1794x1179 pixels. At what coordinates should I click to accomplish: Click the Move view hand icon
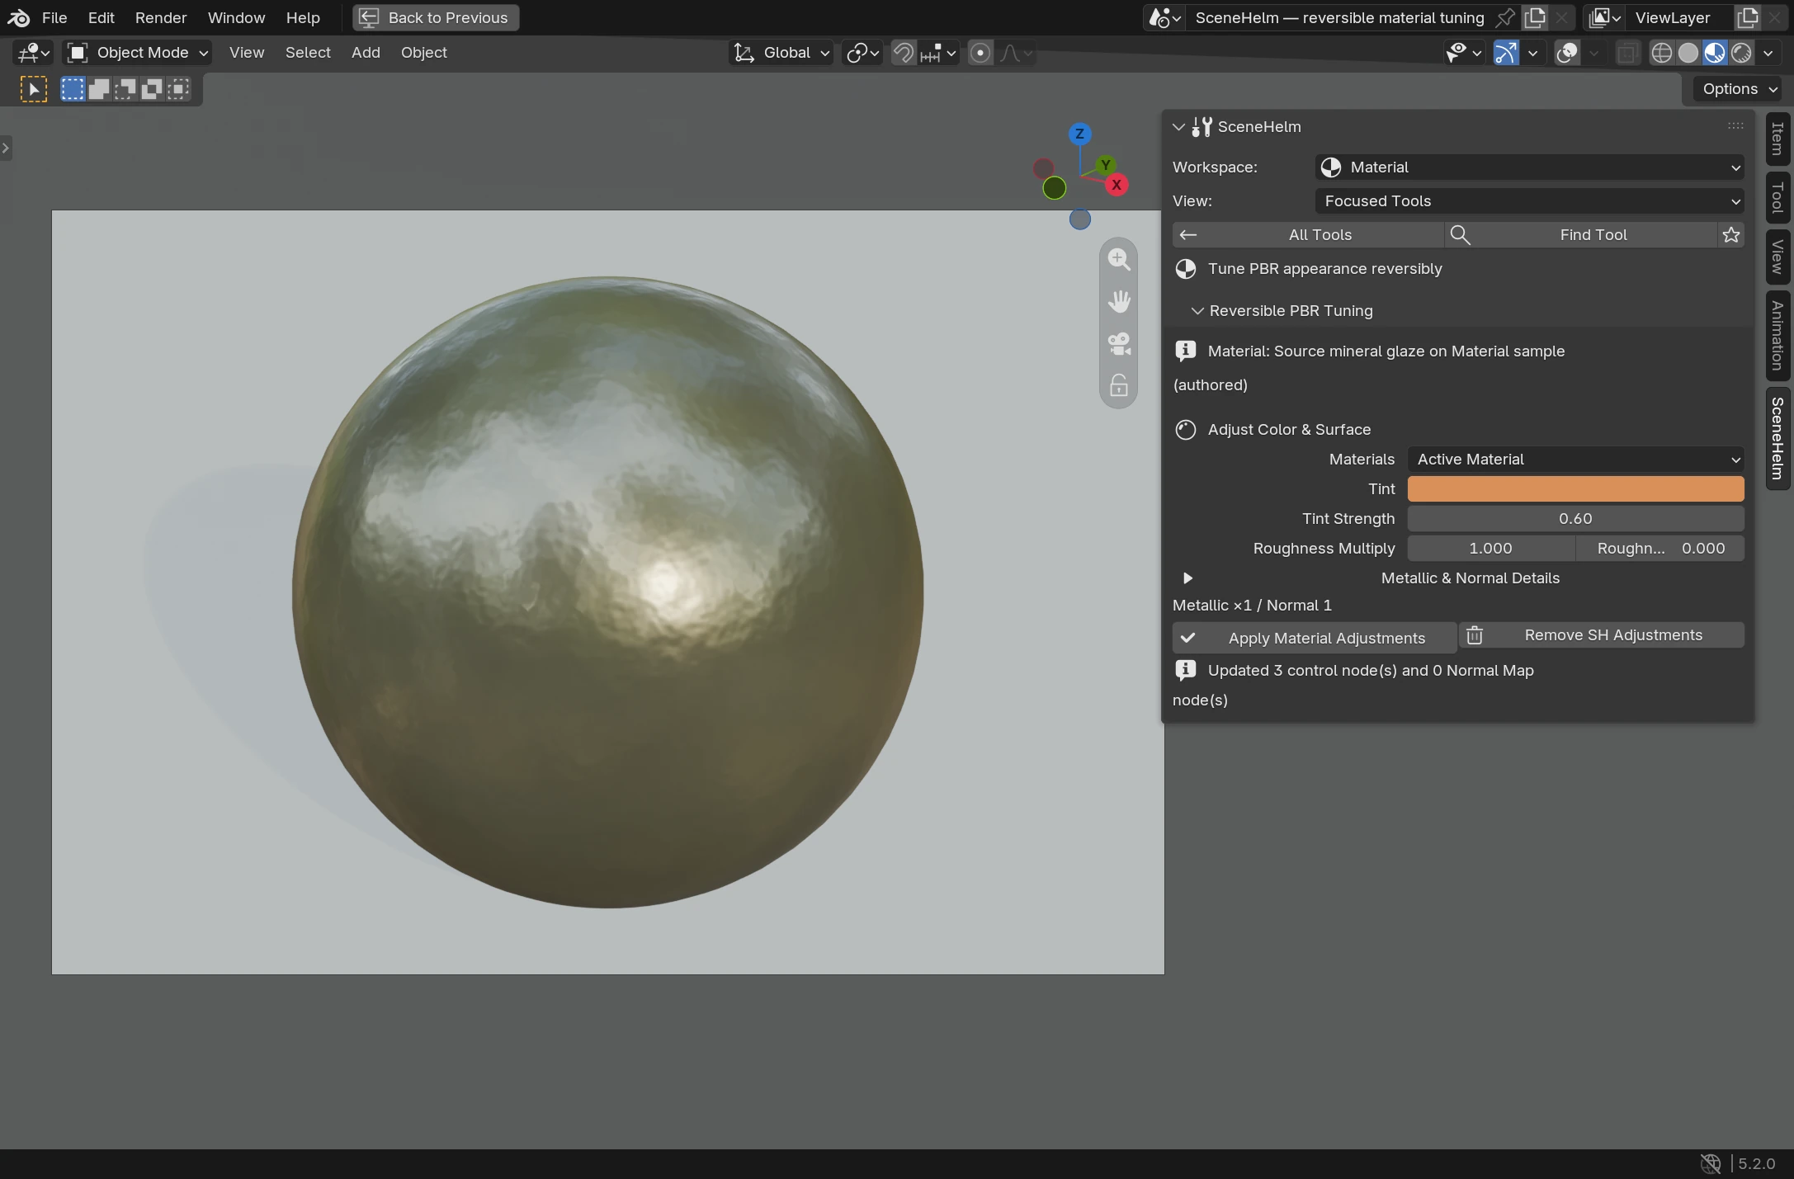[x=1119, y=301]
